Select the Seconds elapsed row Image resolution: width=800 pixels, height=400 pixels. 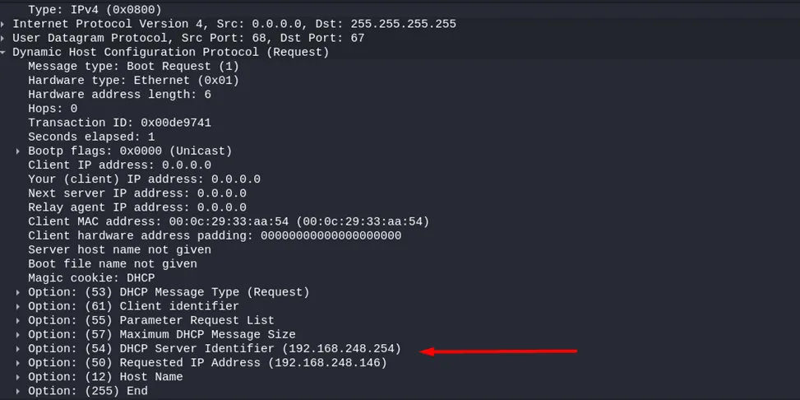pos(90,137)
